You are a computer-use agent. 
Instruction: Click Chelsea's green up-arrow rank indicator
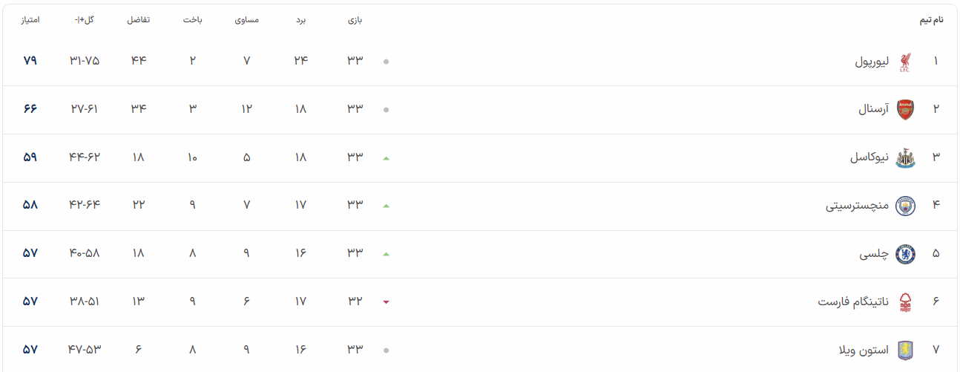pos(386,254)
